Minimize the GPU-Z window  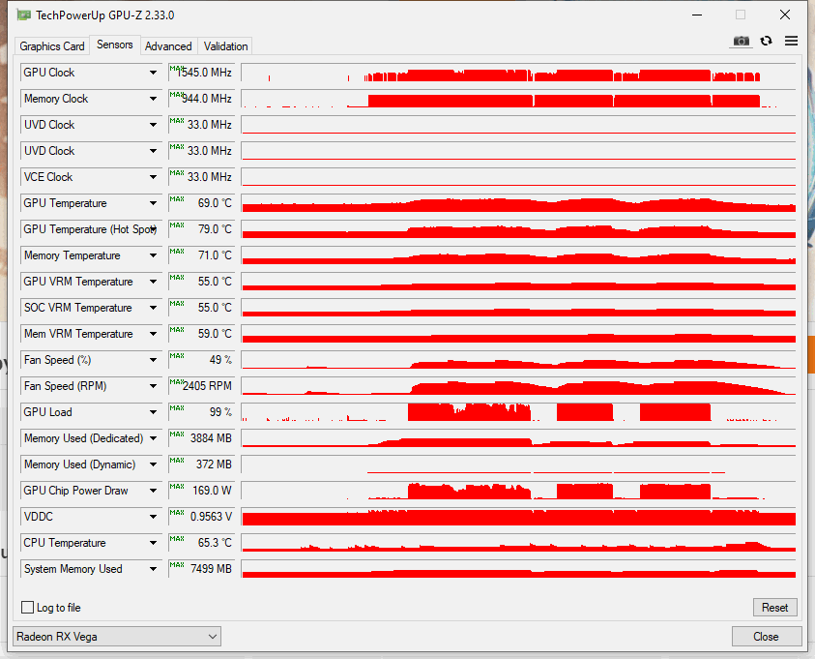[697, 15]
